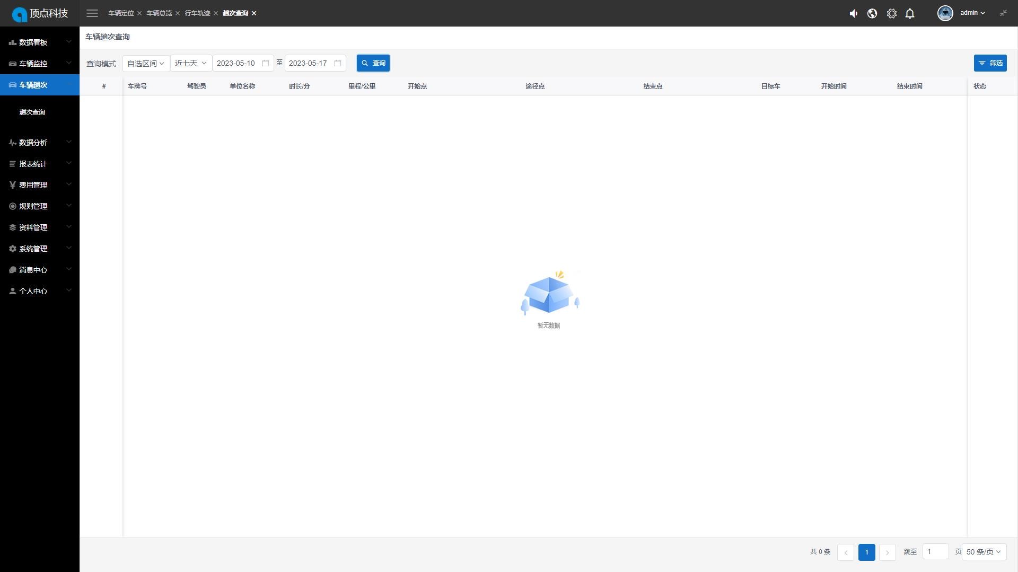The height and width of the screenshot is (572, 1018).
Task: Click the calendar icon in start date field
Action: (x=266, y=63)
